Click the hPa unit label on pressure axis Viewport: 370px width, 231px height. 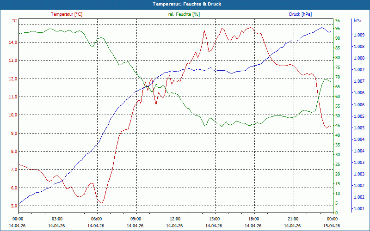point(358,21)
